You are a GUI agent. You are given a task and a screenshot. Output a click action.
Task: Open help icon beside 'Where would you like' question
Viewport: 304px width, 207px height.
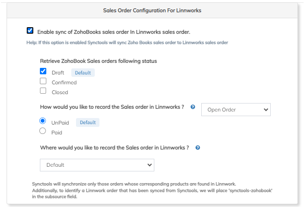[198, 148]
